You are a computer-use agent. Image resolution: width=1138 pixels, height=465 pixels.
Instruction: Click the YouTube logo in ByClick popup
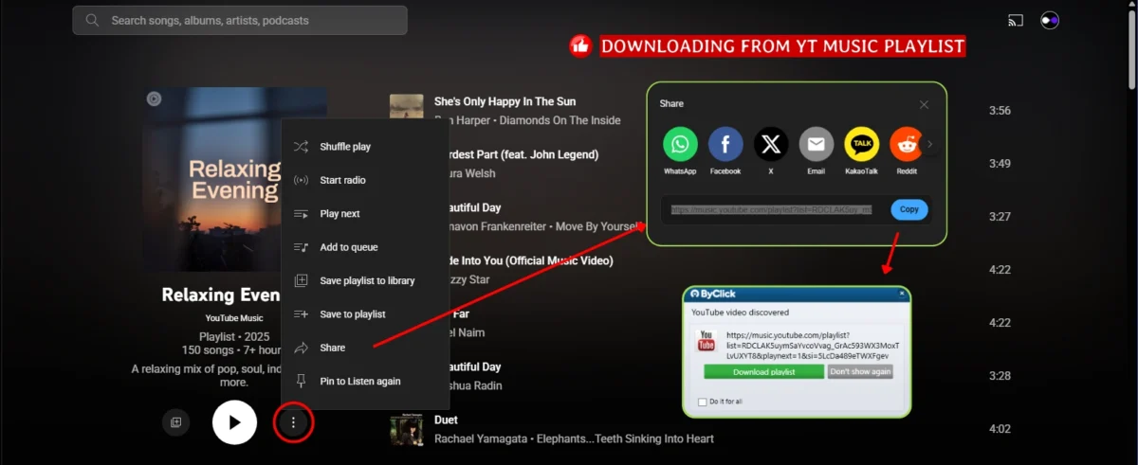coord(707,341)
